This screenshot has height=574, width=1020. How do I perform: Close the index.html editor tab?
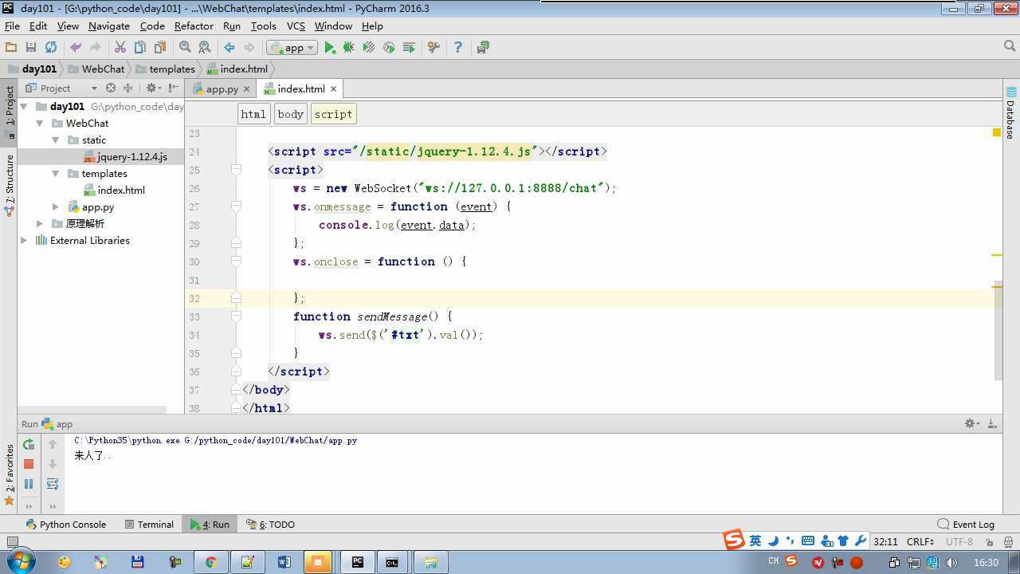[333, 88]
